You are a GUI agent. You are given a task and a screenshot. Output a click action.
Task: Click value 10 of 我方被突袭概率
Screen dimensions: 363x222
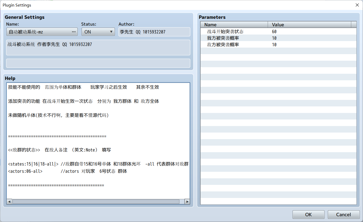[274, 38]
